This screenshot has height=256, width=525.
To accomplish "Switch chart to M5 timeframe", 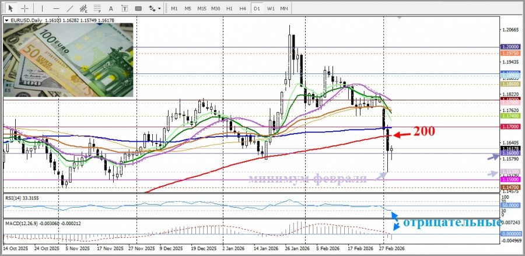I will tap(188, 8).
